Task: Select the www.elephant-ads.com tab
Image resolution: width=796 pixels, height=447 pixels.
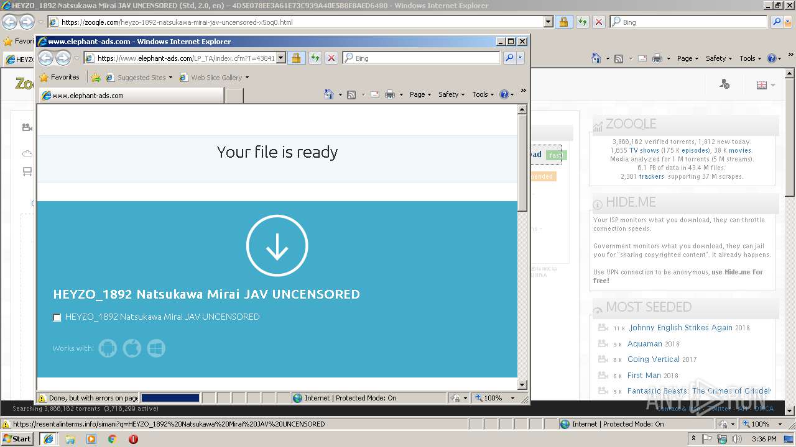Action: click(x=131, y=96)
